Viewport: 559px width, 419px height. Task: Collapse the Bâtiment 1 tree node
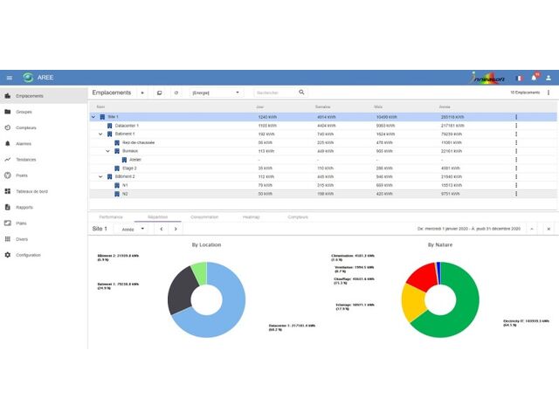click(x=100, y=134)
